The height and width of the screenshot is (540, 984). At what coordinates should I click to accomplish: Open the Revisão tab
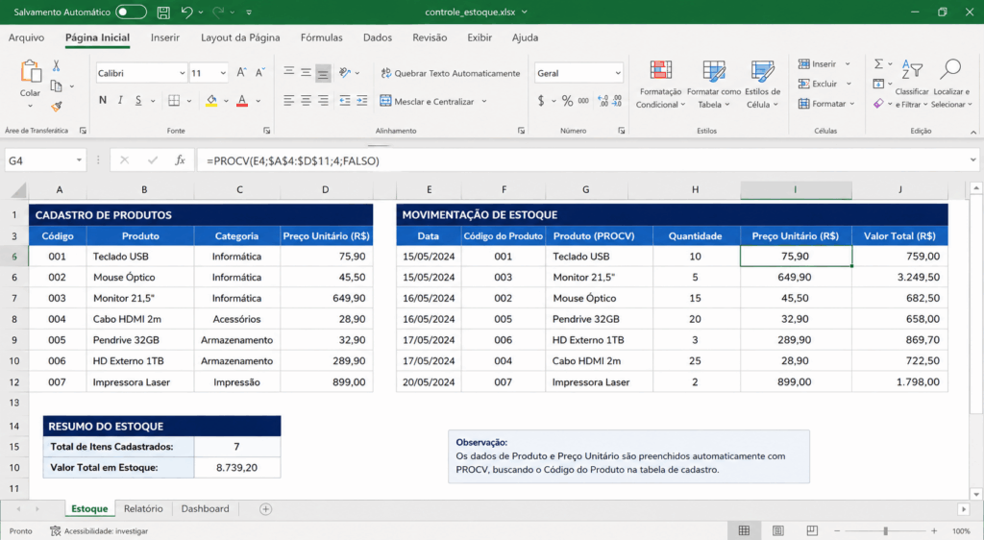click(x=430, y=37)
